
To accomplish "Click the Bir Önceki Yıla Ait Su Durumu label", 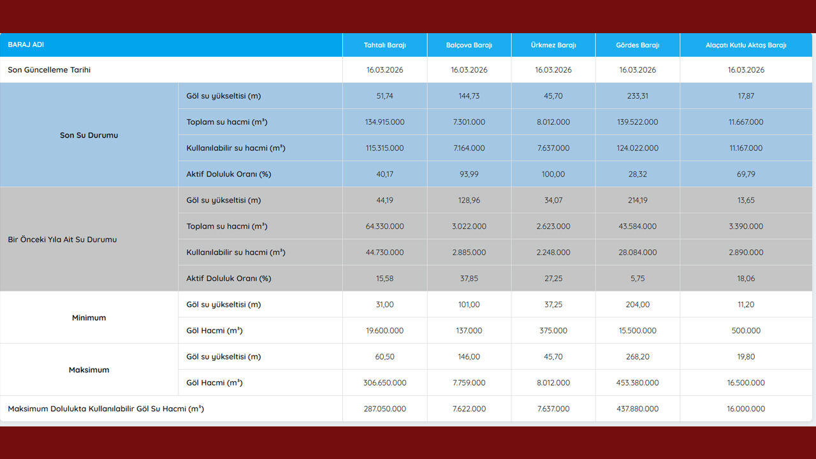I will coord(62,240).
